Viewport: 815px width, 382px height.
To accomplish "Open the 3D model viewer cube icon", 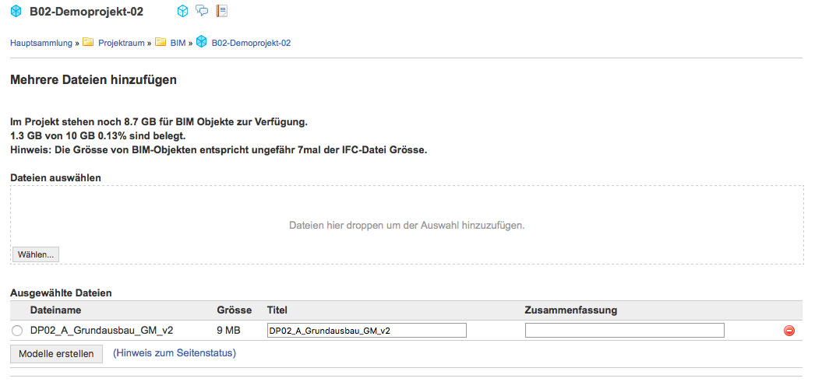I will pyautogui.click(x=182, y=11).
